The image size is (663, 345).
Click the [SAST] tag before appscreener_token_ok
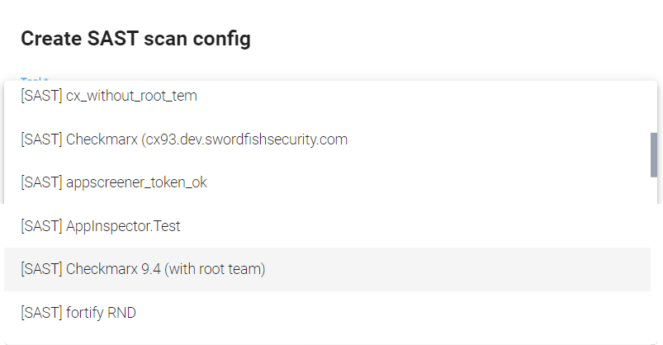[40, 182]
